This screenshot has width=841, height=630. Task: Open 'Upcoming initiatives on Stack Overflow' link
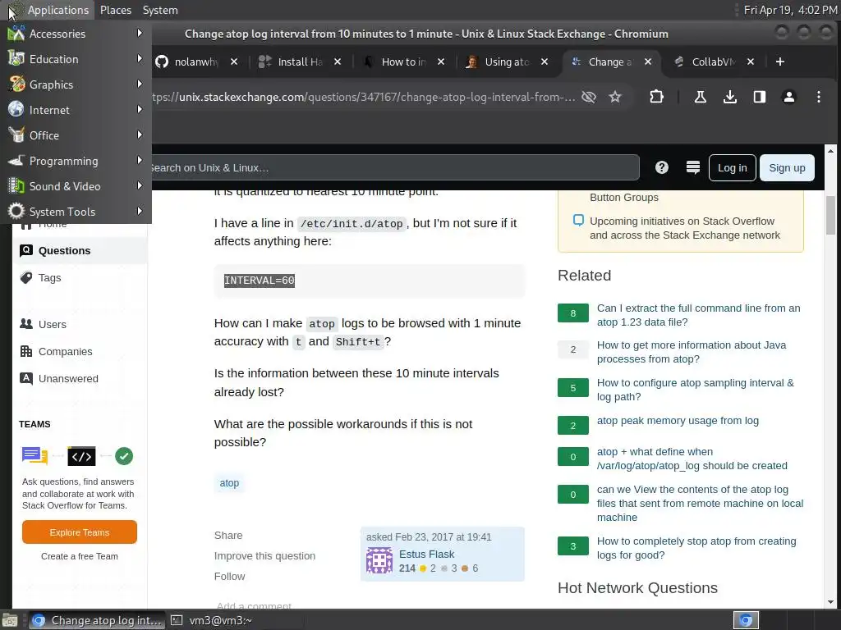(x=684, y=228)
